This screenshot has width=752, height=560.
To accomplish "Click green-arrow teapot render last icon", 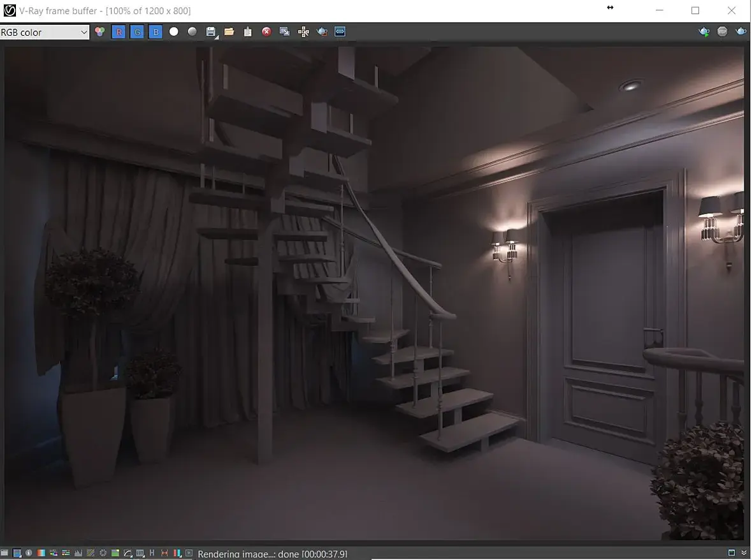I will click(704, 32).
